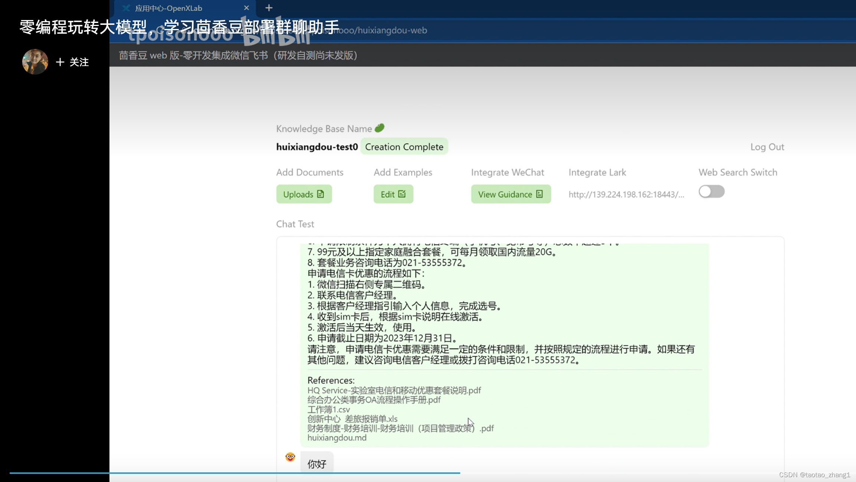Click the green bean icon beside Knowledge Base Name
The image size is (856, 482).
coord(379,128)
